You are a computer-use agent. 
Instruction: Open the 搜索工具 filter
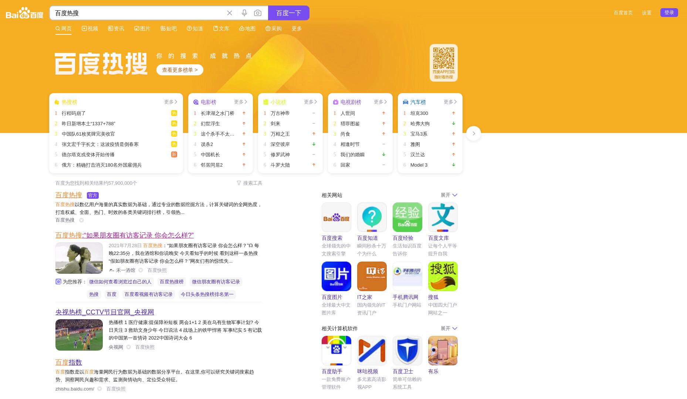pyautogui.click(x=249, y=183)
